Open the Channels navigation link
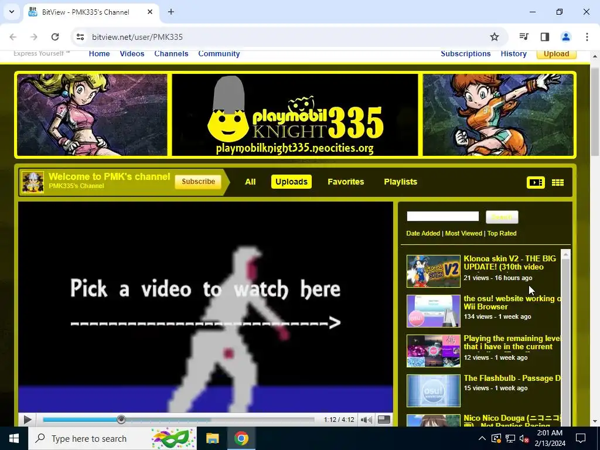 coord(171,53)
